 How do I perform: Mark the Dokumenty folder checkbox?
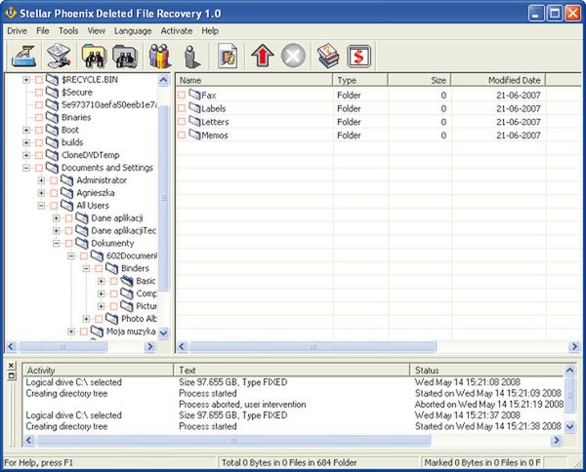pos(68,244)
